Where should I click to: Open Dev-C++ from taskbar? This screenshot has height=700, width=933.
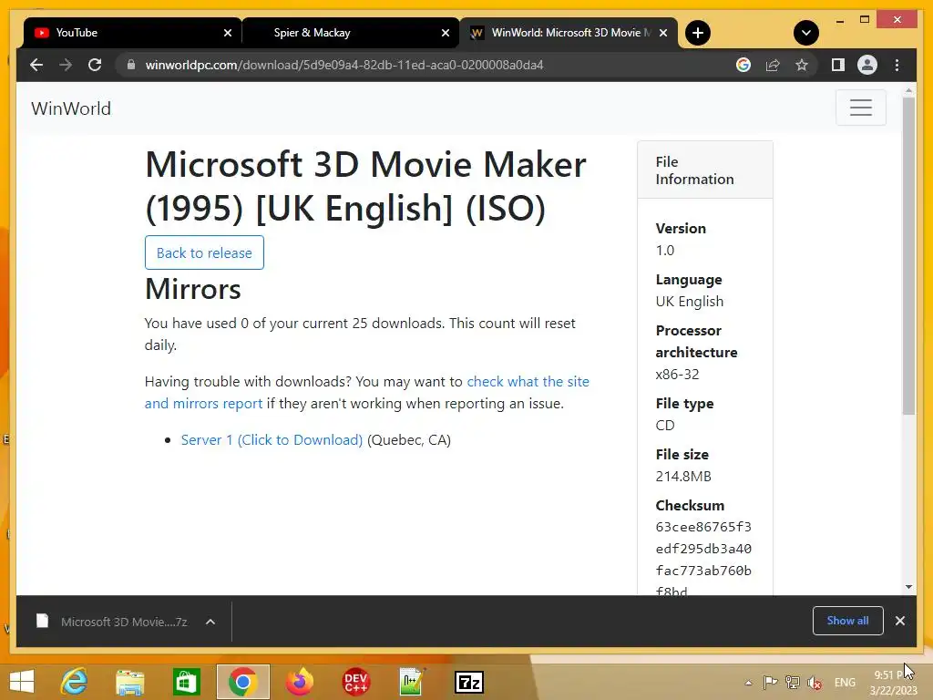tap(356, 682)
